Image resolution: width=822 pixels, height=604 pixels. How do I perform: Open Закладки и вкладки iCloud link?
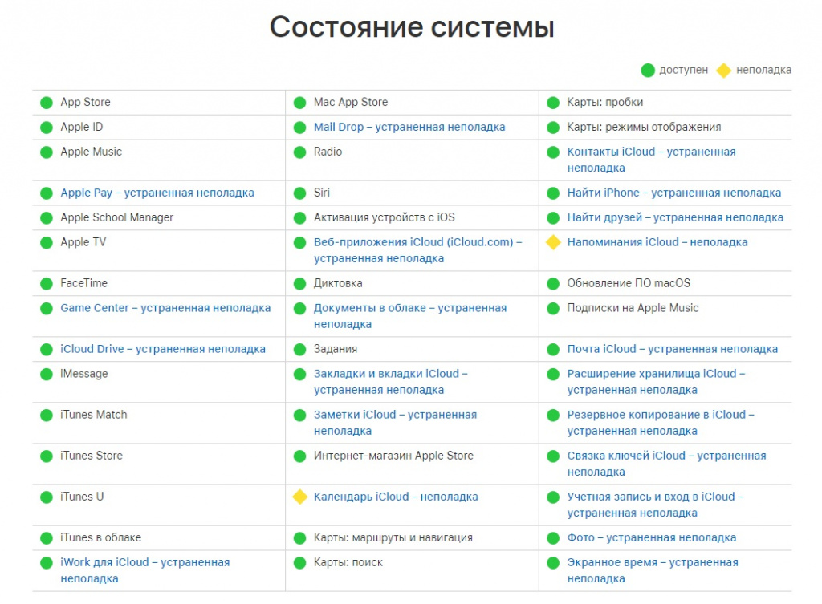[391, 382]
